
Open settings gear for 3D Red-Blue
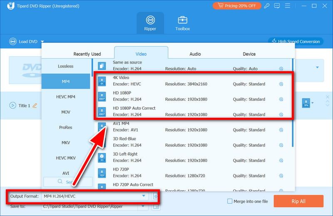[x=281, y=145]
